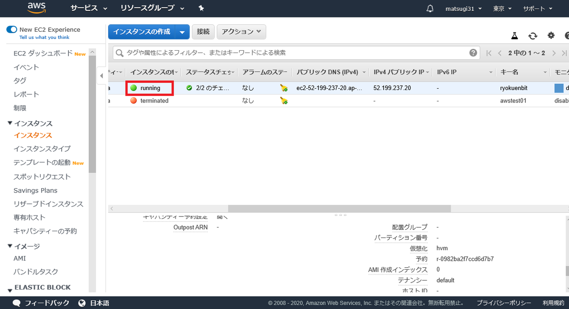Toggle the New EC2 Experience switch

click(12, 29)
